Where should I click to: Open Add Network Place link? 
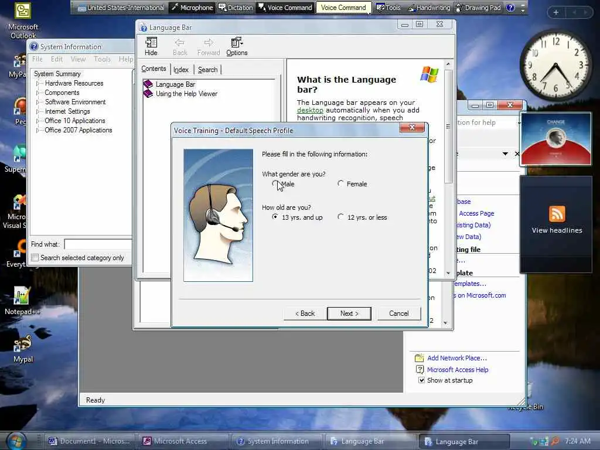click(457, 358)
